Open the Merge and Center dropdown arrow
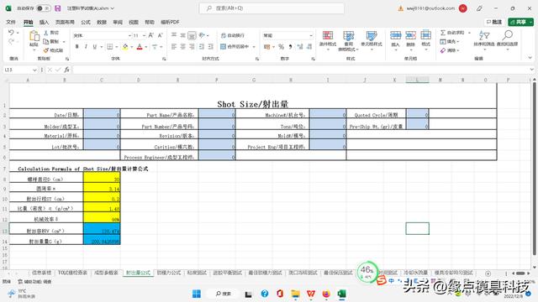Screen dimensions: 538x302 [x=254, y=47]
